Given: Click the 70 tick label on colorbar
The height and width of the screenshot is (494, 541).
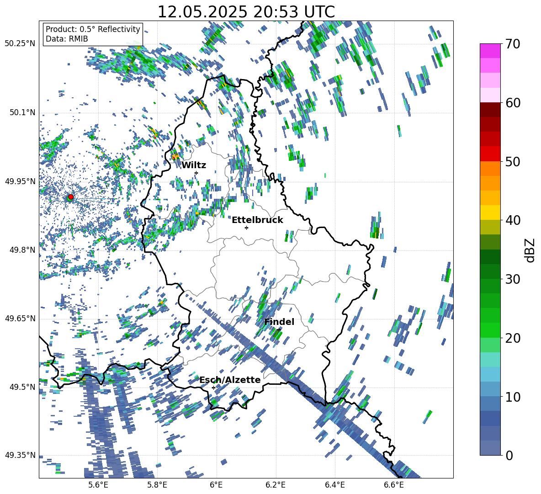Looking at the screenshot, I should 512,44.
